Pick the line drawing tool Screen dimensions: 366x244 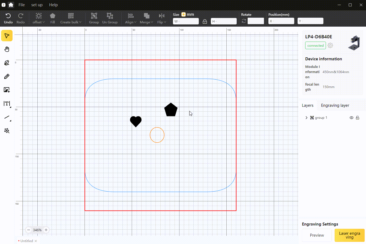tap(7, 117)
